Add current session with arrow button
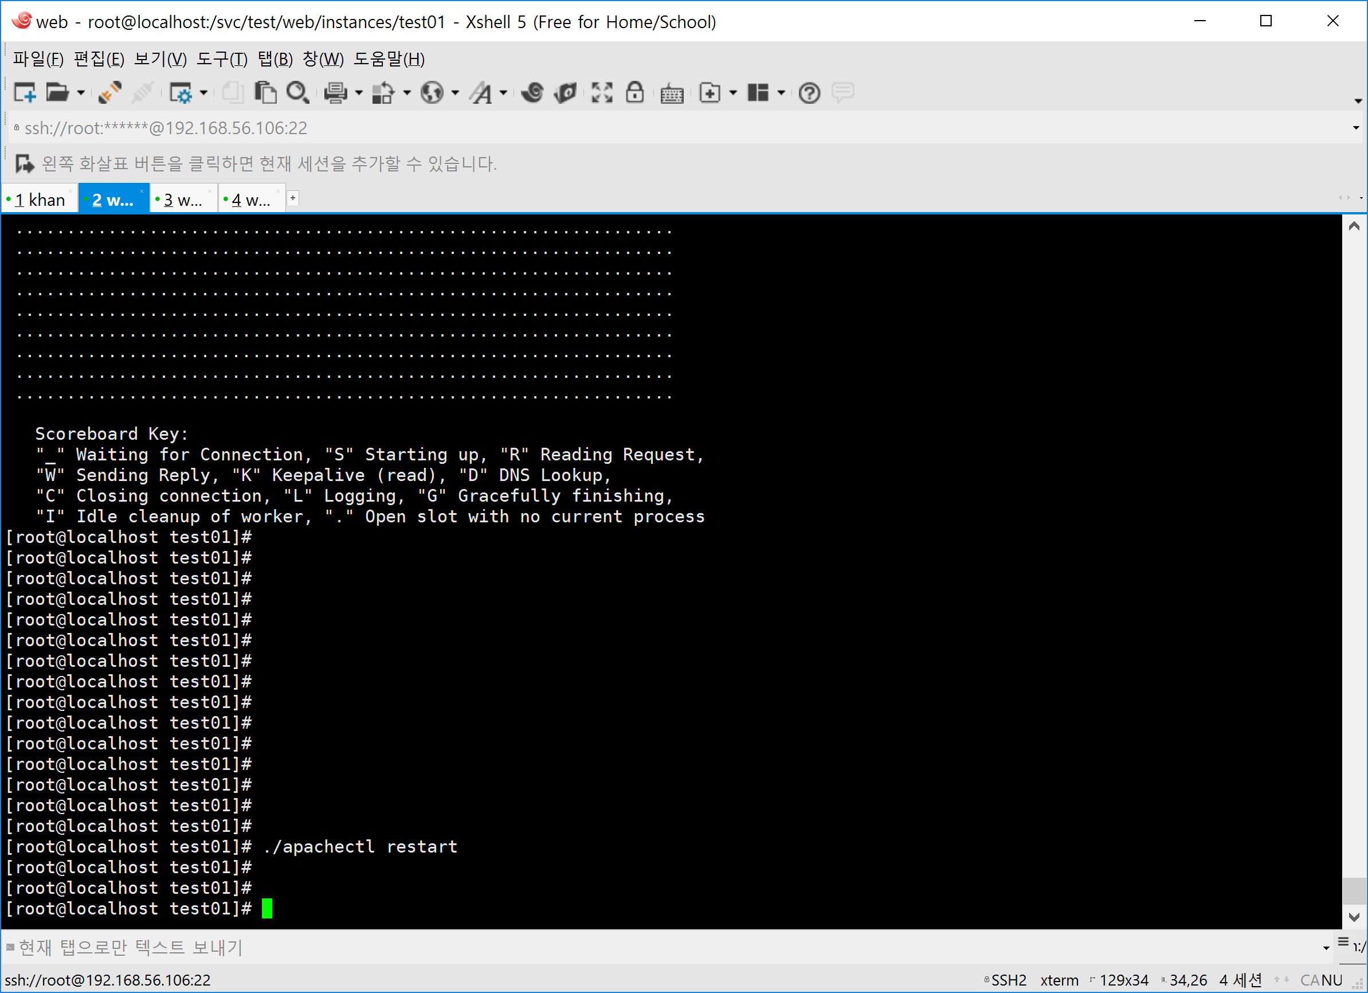The image size is (1368, 993). [x=23, y=163]
